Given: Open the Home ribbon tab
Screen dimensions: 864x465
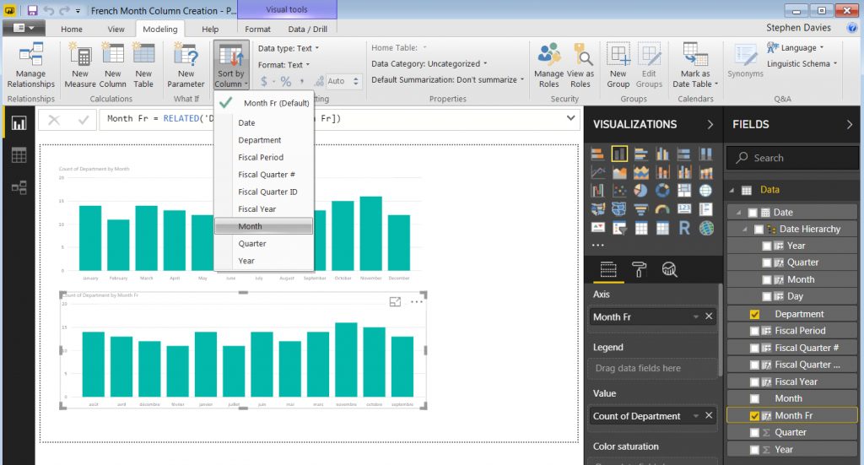Looking at the screenshot, I should tap(72, 30).
